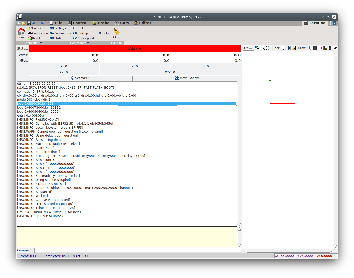Screen dimensions: 354x278
Task: Send $N Startup command
Action: [81, 33]
